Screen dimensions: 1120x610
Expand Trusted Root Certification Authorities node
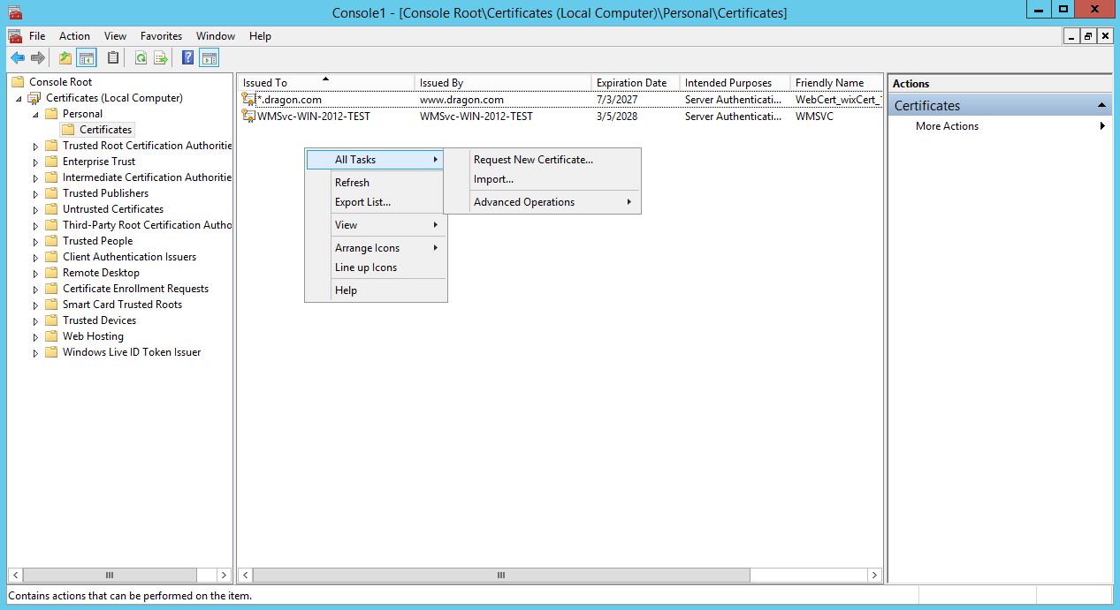pos(36,147)
